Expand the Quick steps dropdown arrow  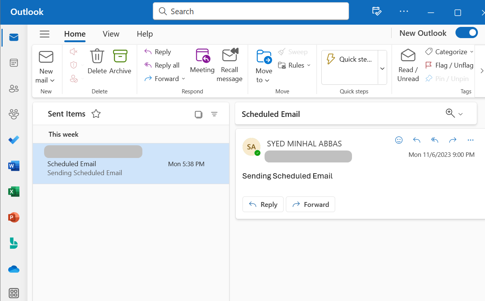[382, 68]
